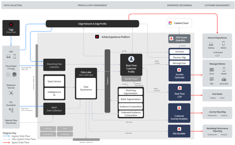The image size is (235, 145).
Task: Click the Query Service box
Action: pos(54,81)
